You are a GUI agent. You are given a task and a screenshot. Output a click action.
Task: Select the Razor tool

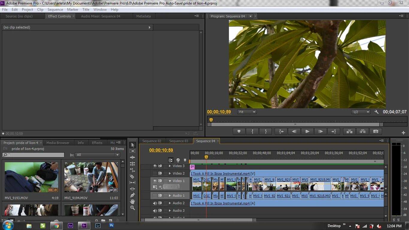[x=132, y=176]
